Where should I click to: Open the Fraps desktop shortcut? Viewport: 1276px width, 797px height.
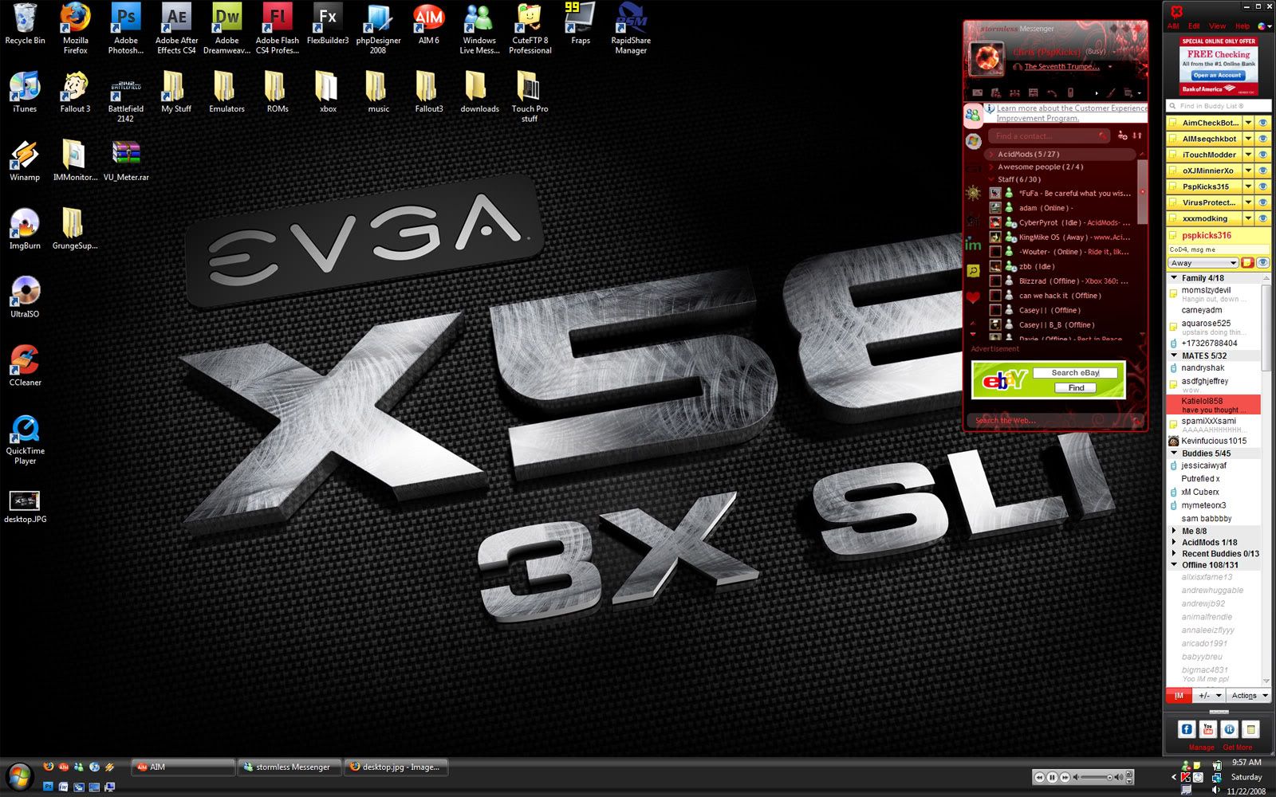point(581,24)
